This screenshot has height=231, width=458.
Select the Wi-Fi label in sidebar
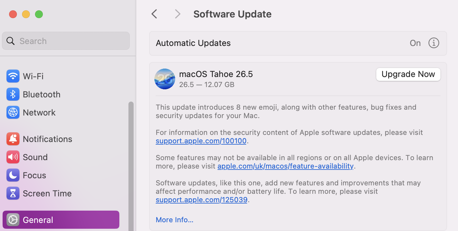click(x=33, y=76)
